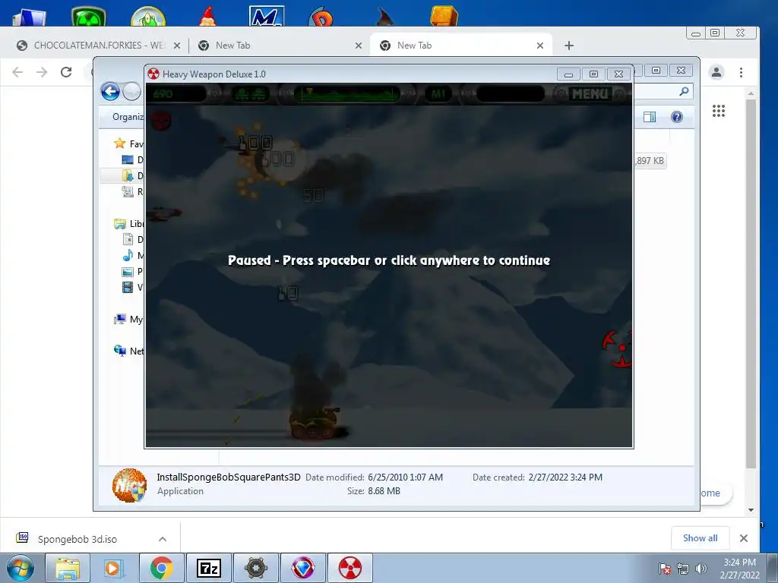The width and height of the screenshot is (778, 583).
Task: Click the red nuke icon in the game
Action: point(161,121)
